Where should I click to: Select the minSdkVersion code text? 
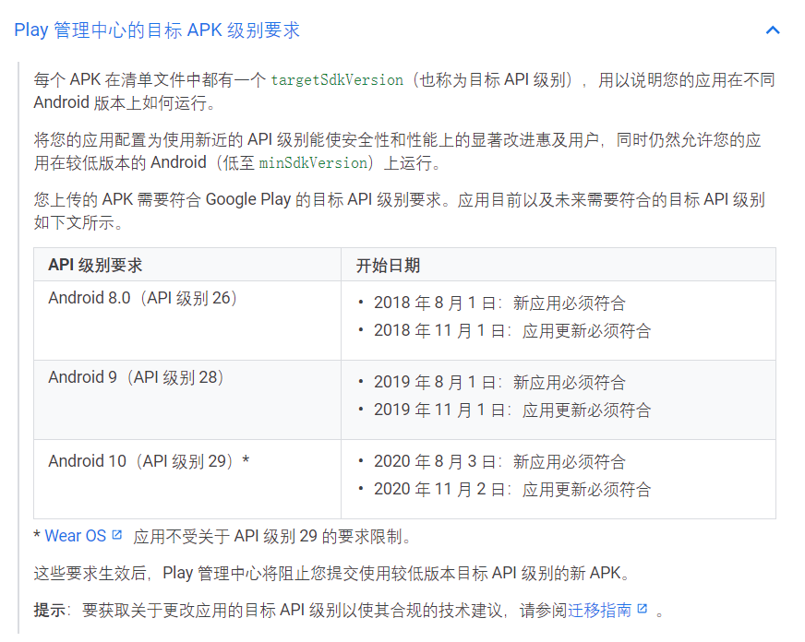click(x=313, y=163)
